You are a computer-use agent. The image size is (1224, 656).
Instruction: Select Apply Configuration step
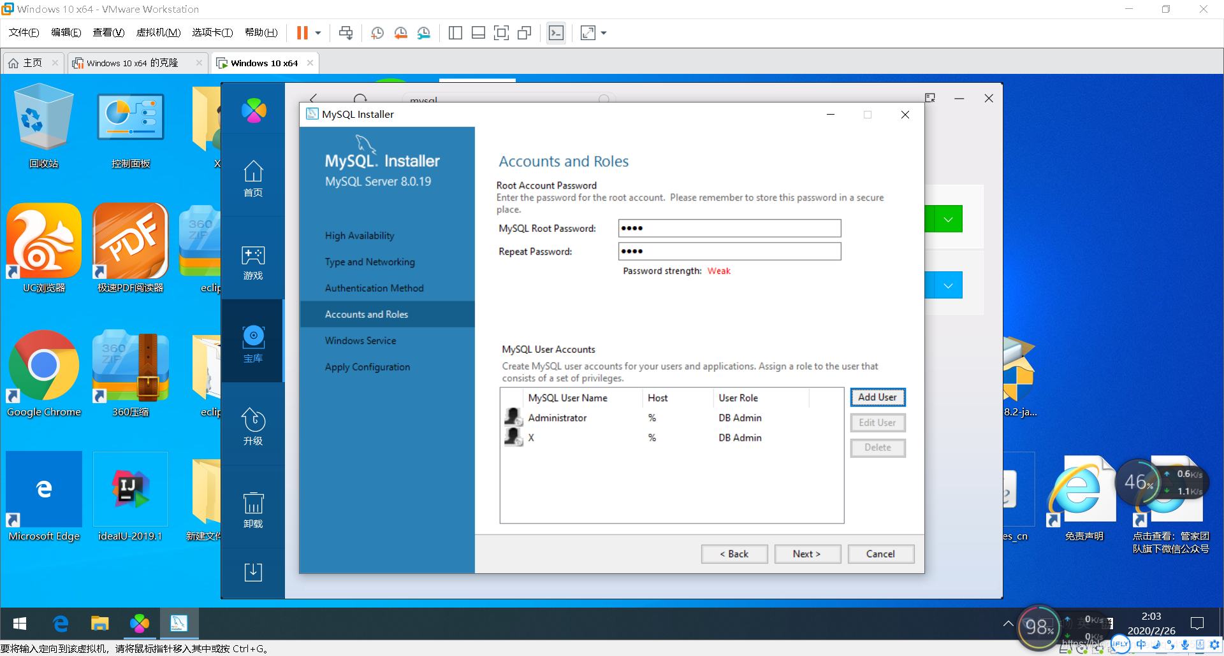367,367
